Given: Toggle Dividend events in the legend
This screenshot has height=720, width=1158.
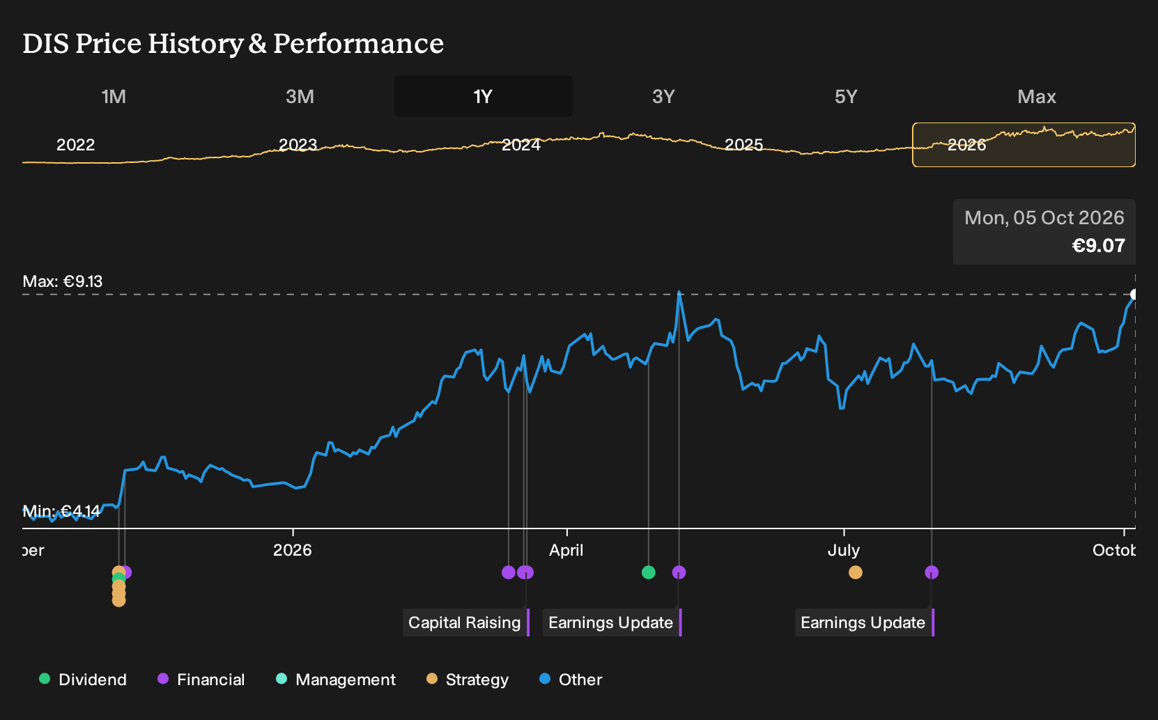Looking at the screenshot, I should (83, 680).
